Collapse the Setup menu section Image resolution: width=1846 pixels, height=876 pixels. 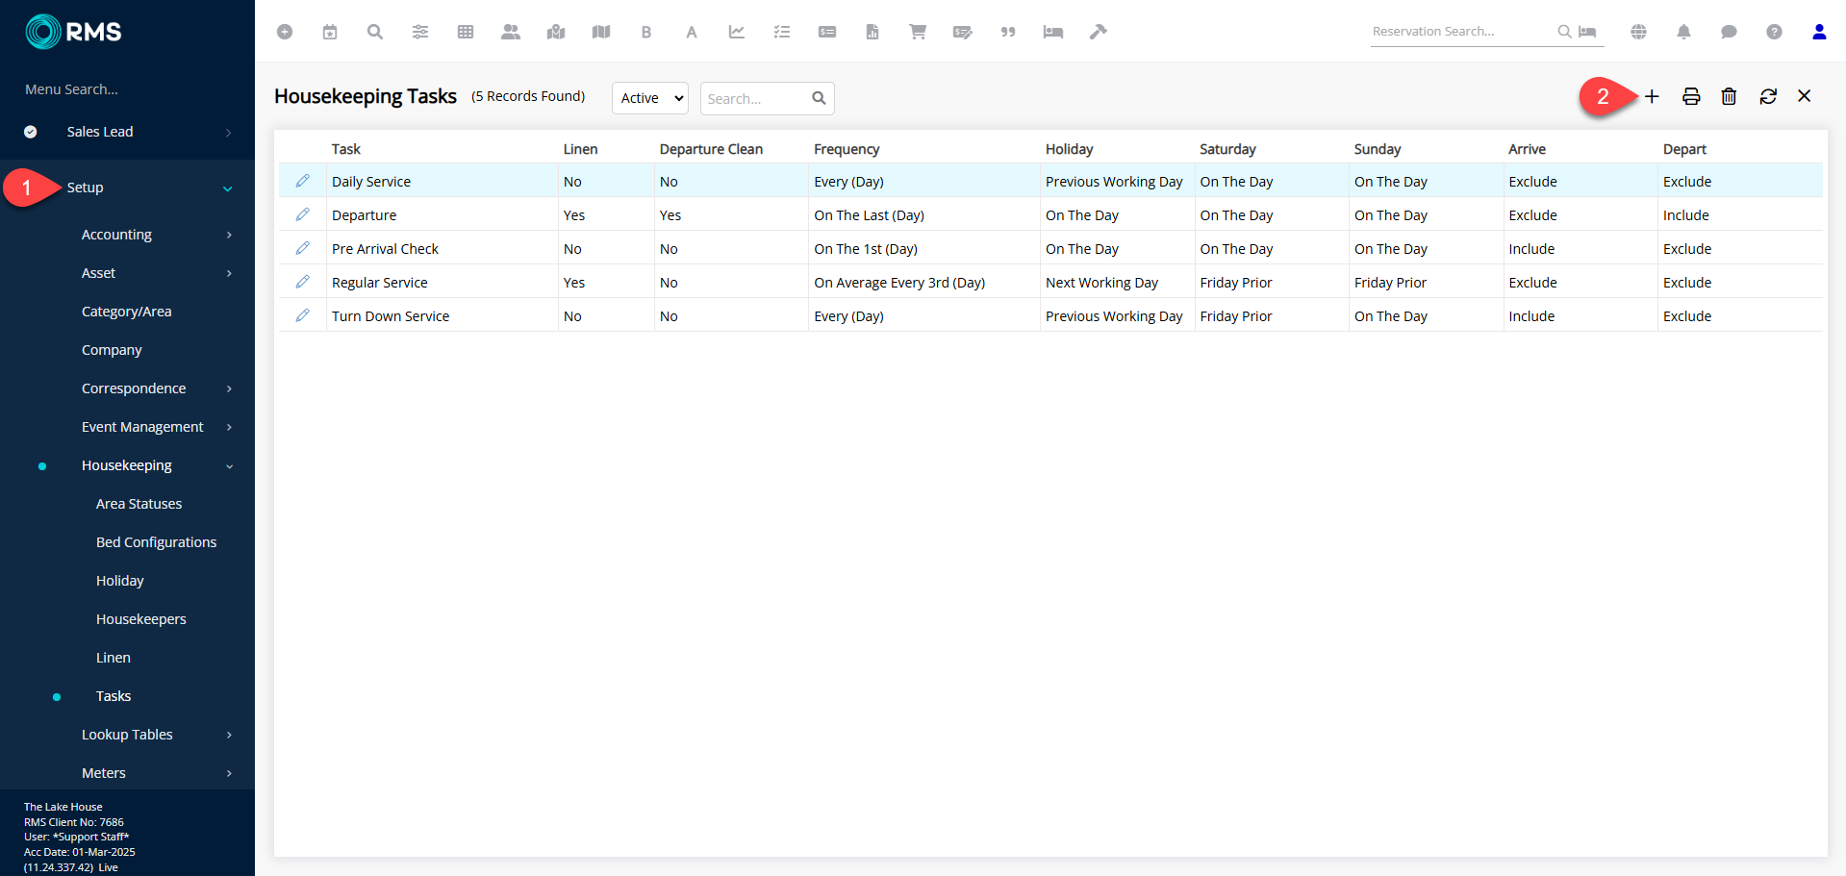click(x=228, y=188)
